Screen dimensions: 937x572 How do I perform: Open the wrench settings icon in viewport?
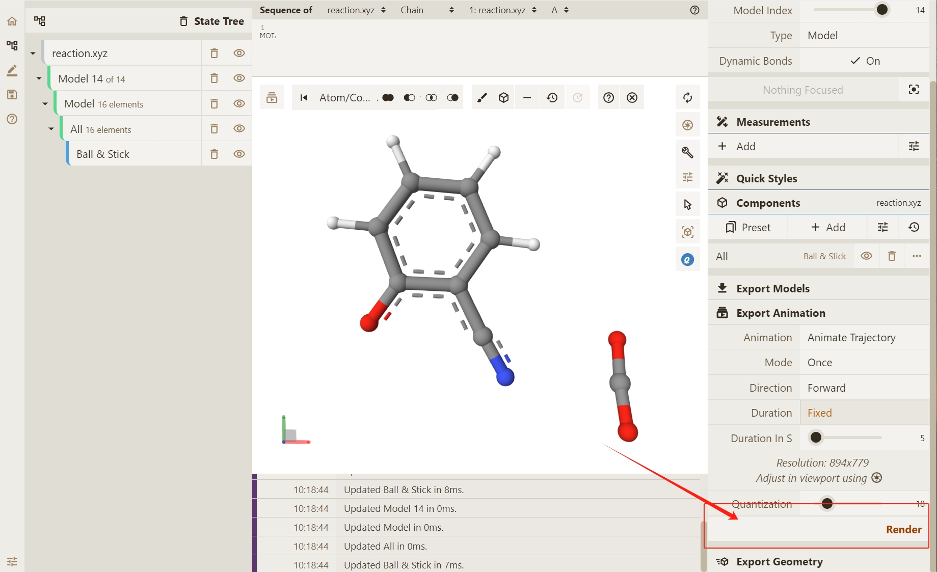pos(687,152)
